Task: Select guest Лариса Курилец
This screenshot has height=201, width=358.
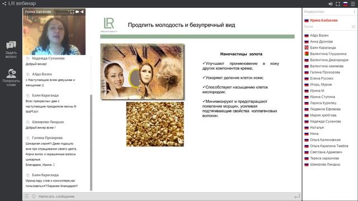Action: tap(323, 103)
